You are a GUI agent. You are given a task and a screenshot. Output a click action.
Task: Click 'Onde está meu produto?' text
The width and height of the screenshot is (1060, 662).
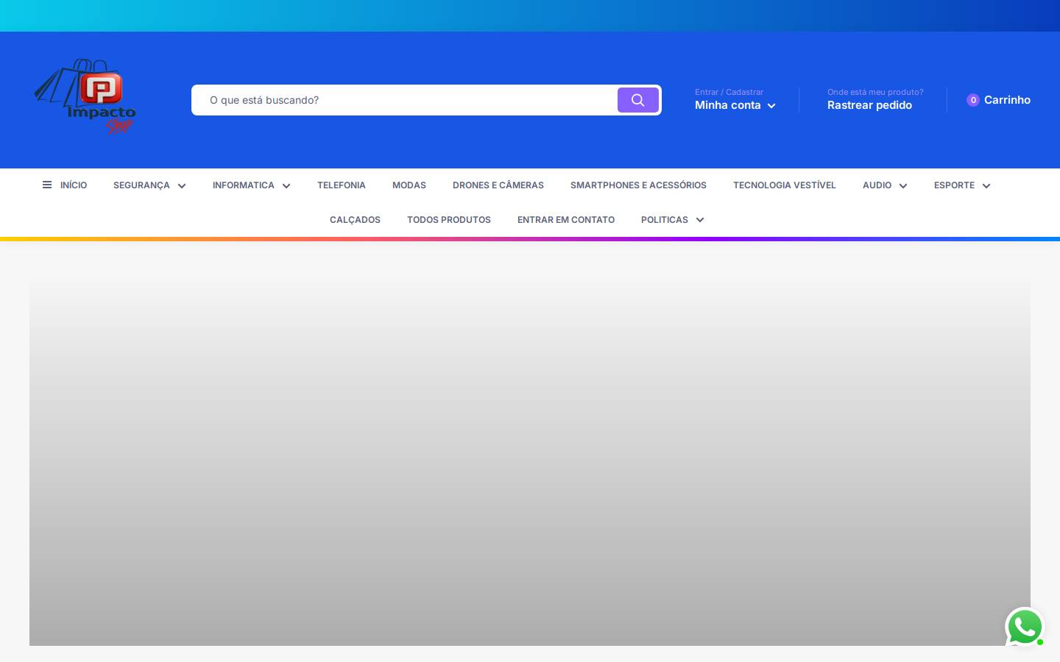pos(875,92)
